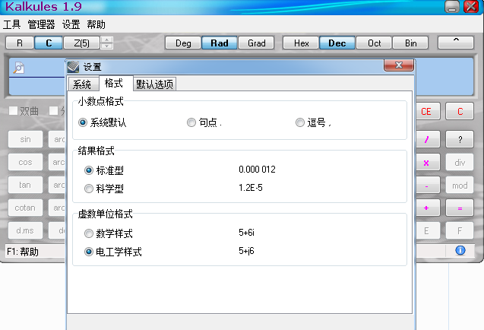Select the R number mode button
484x330 pixels.
point(20,43)
